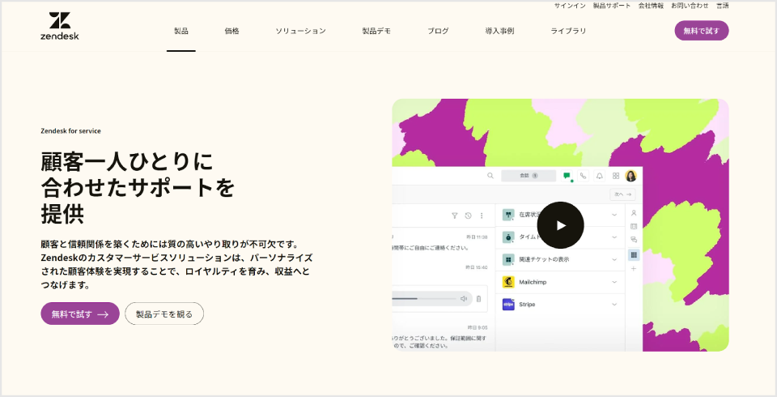Click the 次へ arrow button in demo
Screen dimensions: 777x397
point(623,194)
